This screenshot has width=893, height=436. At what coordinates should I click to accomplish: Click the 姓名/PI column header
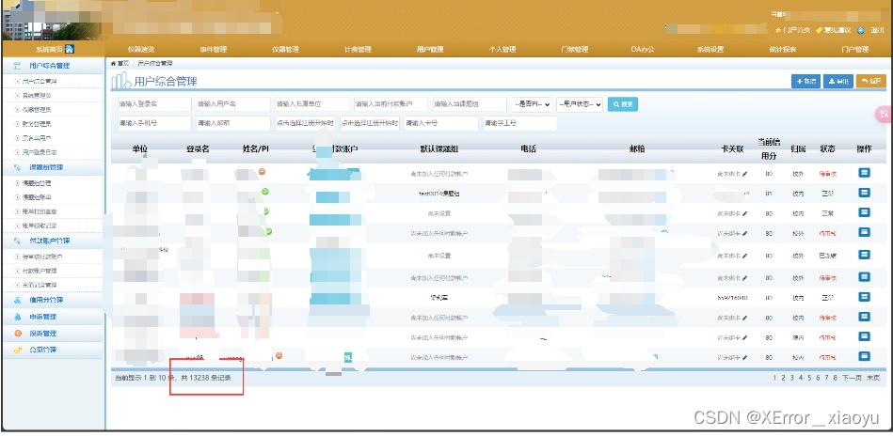pos(256,148)
